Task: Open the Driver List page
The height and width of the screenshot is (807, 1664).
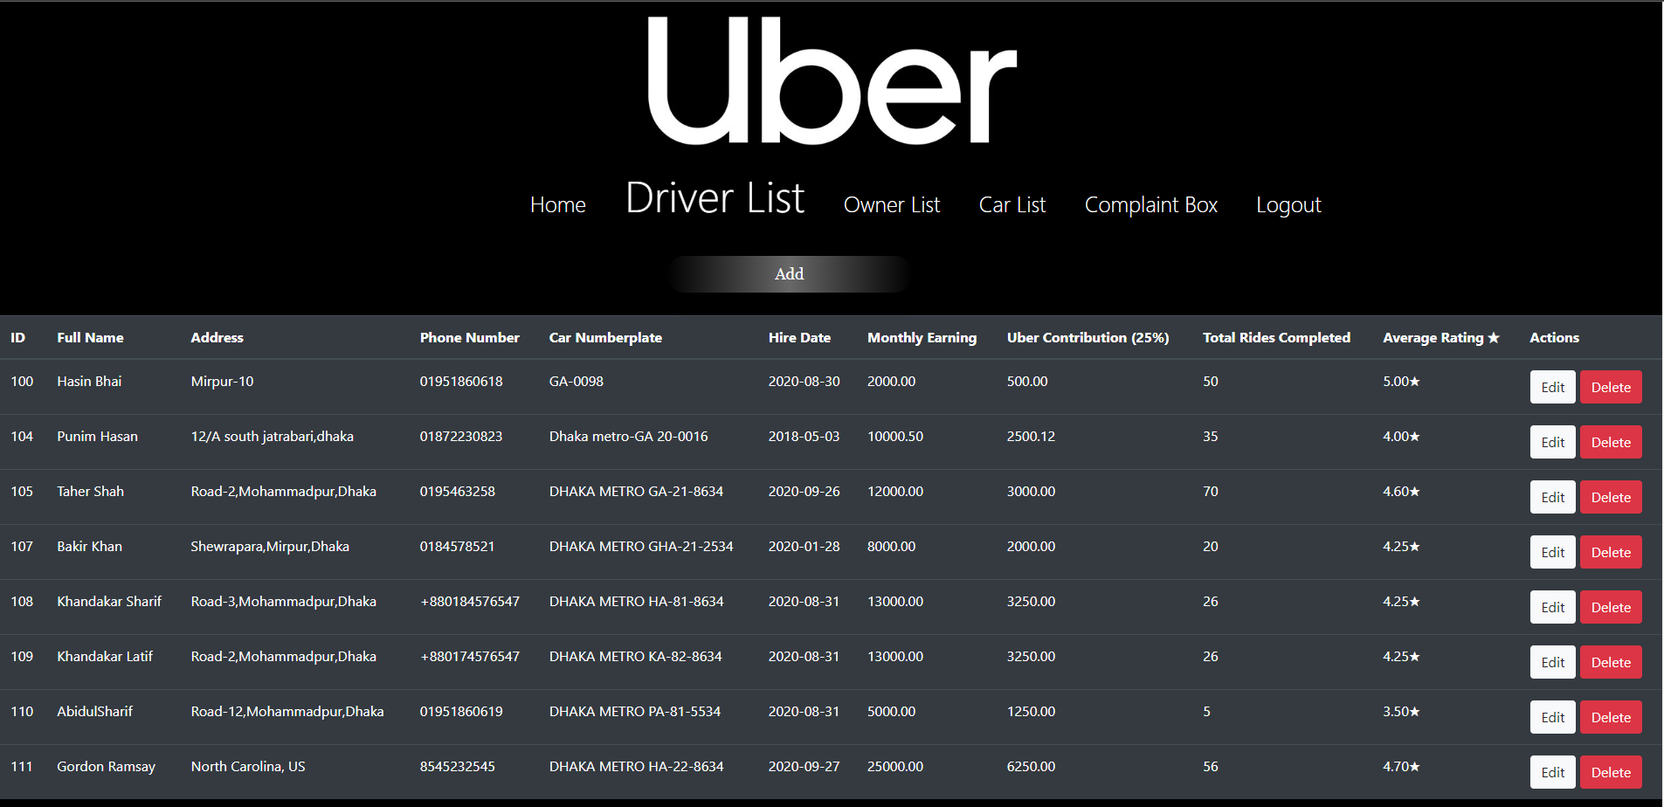Action: [x=715, y=197]
